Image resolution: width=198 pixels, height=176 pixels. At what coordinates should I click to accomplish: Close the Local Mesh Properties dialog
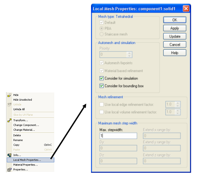coord(186,9)
